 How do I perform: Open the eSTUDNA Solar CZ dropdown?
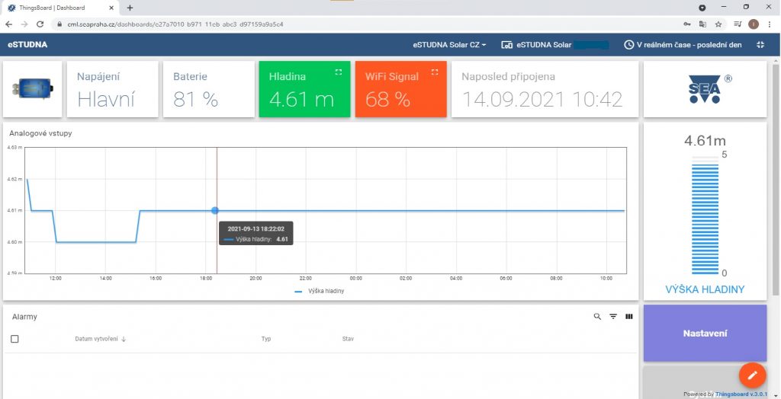coord(449,45)
